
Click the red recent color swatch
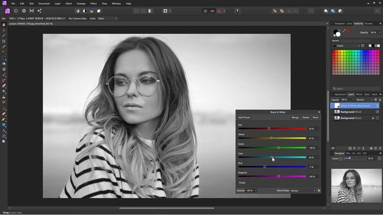pyautogui.click(x=348, y=31)
